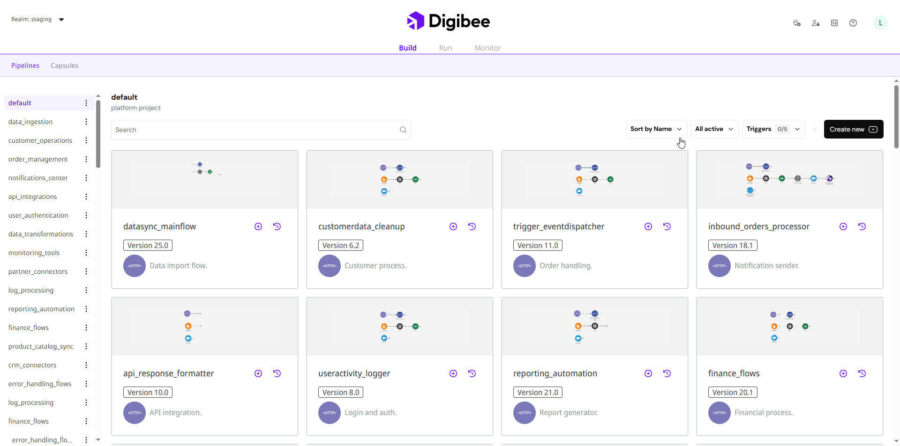Click the add icon on reporting_automation card
The height and width of the screenshot is (446, 900).
pyautogui.click(x=648, y=373)
